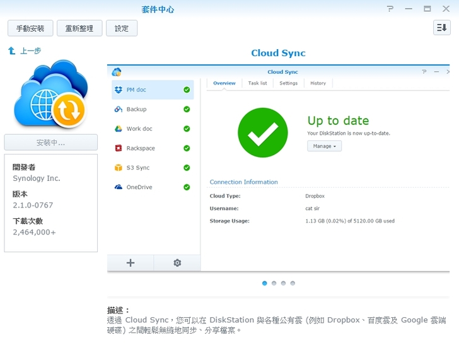Click the green check status for Backup
This screenshot has height=343, width=459.
pyautogui.click(x=187, y=109)
